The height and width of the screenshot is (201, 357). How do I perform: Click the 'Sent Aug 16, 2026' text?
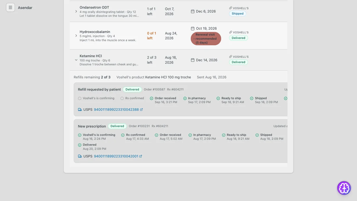click(x=212, y=77)
